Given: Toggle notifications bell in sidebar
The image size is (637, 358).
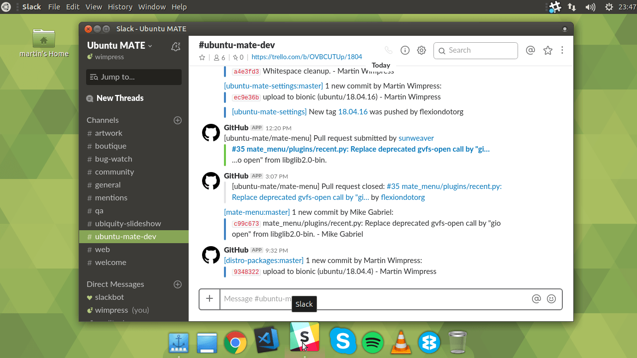Looking at the screenshot, I should point(175,47).
